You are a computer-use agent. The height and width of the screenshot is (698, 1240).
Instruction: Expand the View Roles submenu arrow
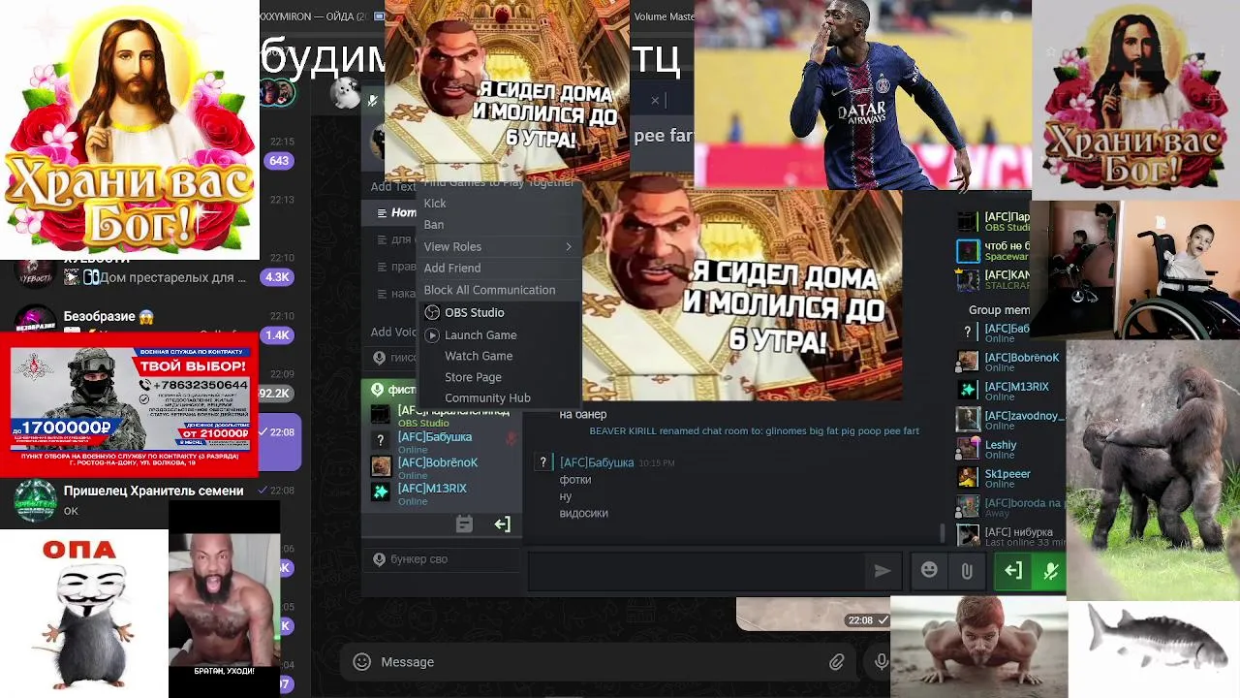569,246
